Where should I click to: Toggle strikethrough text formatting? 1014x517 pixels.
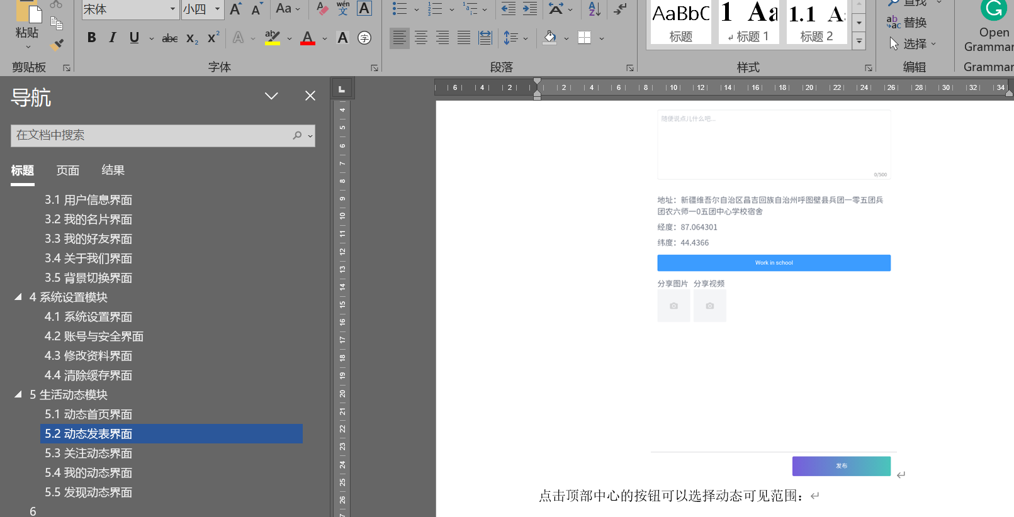pos(169,38)
